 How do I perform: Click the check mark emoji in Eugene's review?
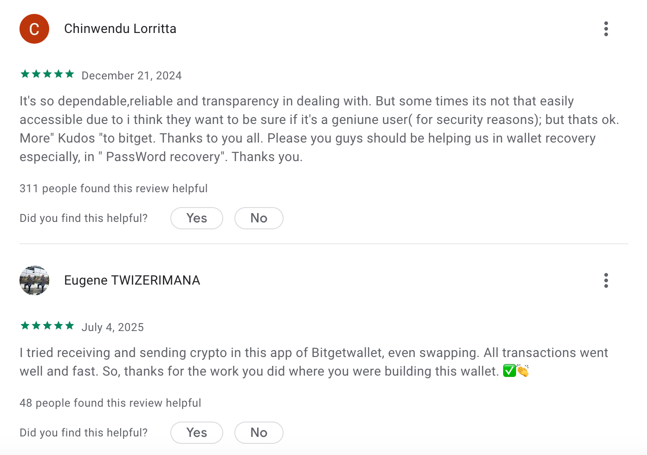(x=510, y=370)
